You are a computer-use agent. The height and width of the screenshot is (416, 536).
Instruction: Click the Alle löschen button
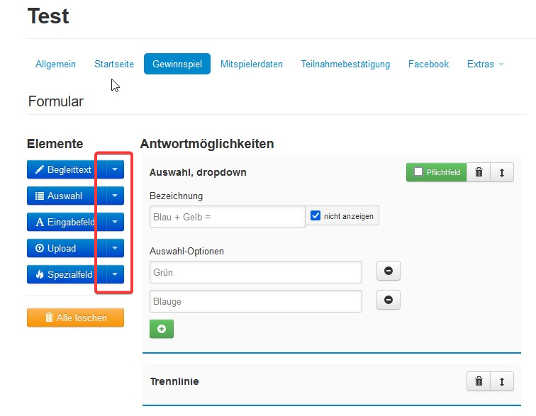[x=75, y=318]
